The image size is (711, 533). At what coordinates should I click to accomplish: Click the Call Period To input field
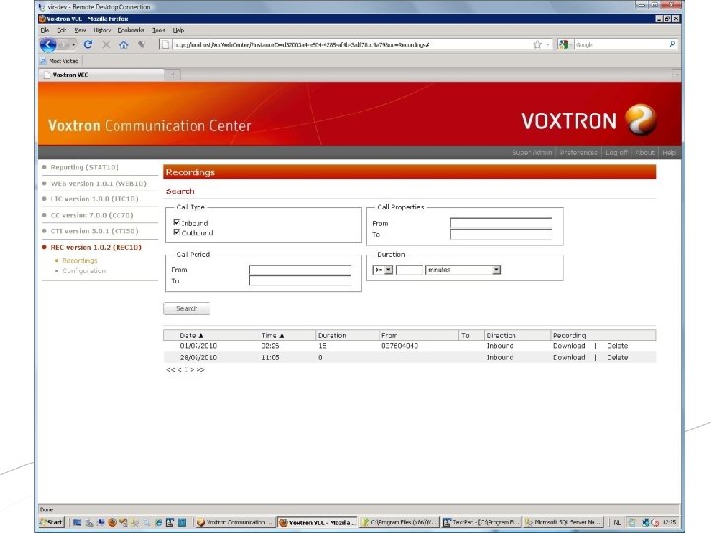[x=300, y=281]
